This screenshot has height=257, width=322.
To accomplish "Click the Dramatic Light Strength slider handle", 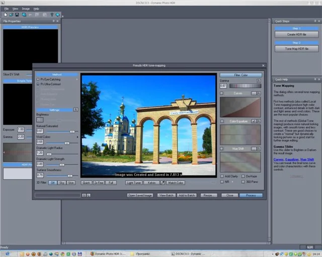I will [x=62, y=165].
